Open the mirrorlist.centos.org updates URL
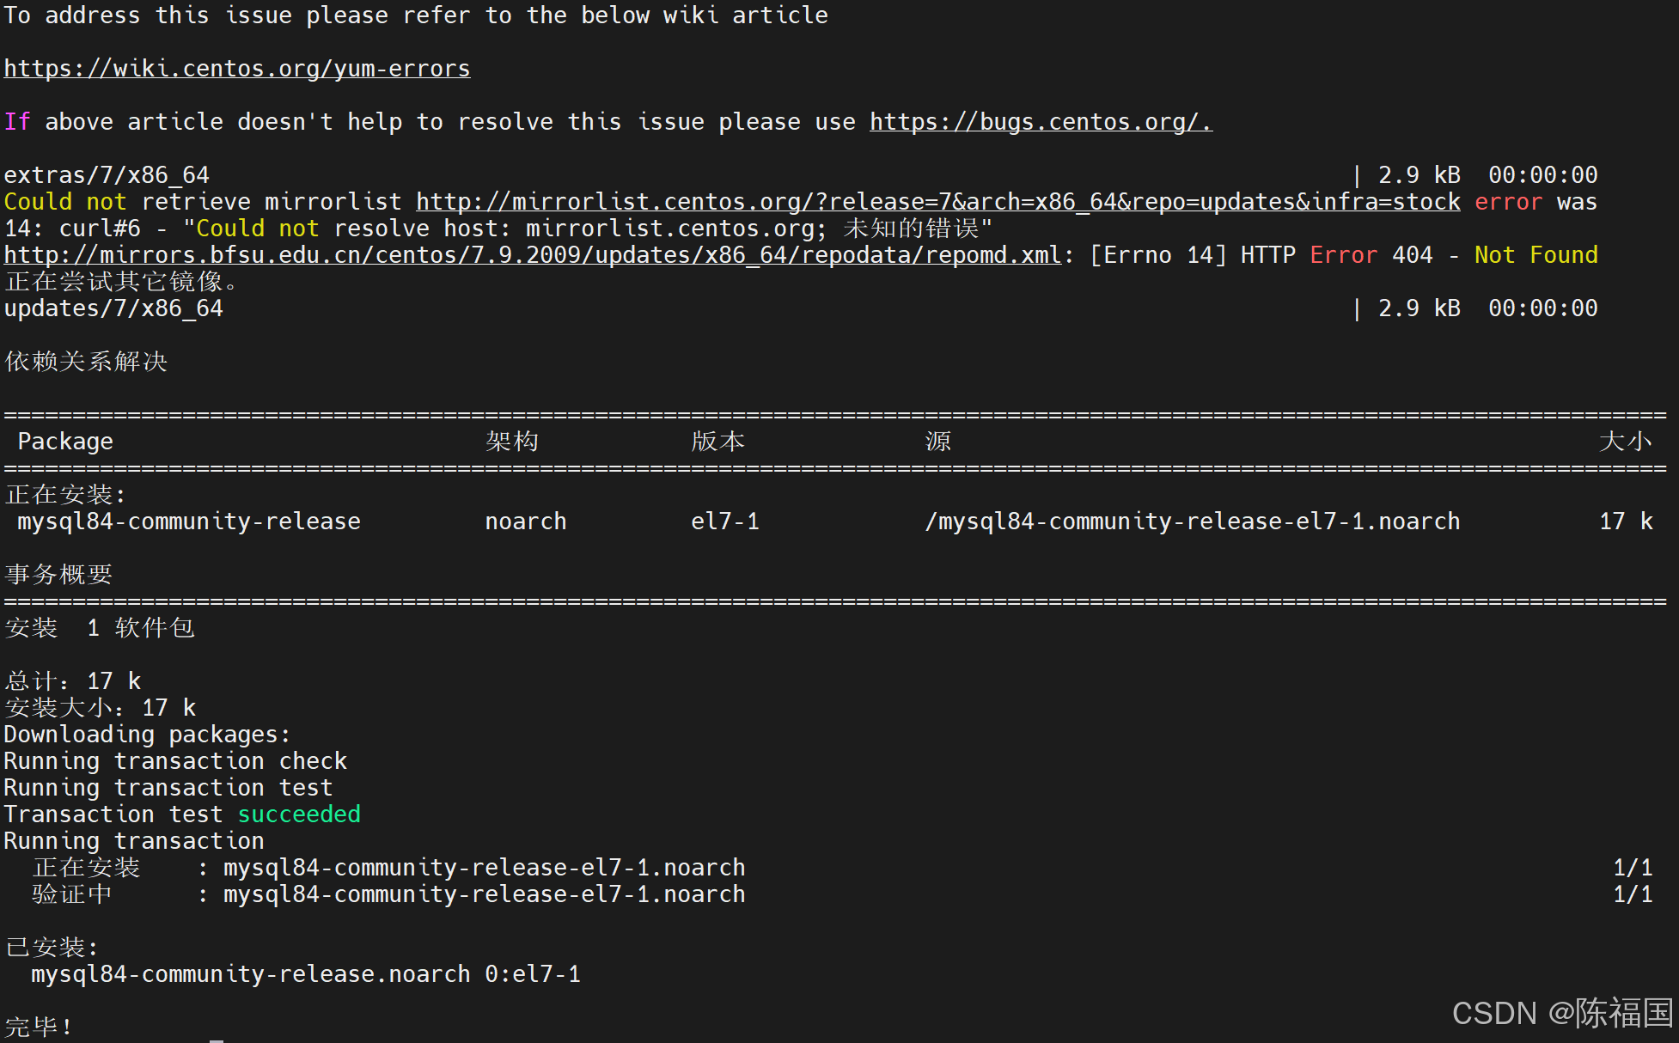Screen dimensions: 1679x1043 [x=938, y=202]
